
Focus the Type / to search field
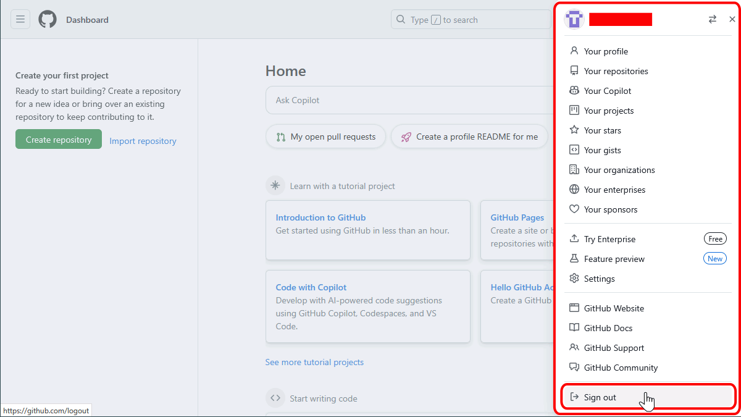pyautogui.click(x=471, y=20)
